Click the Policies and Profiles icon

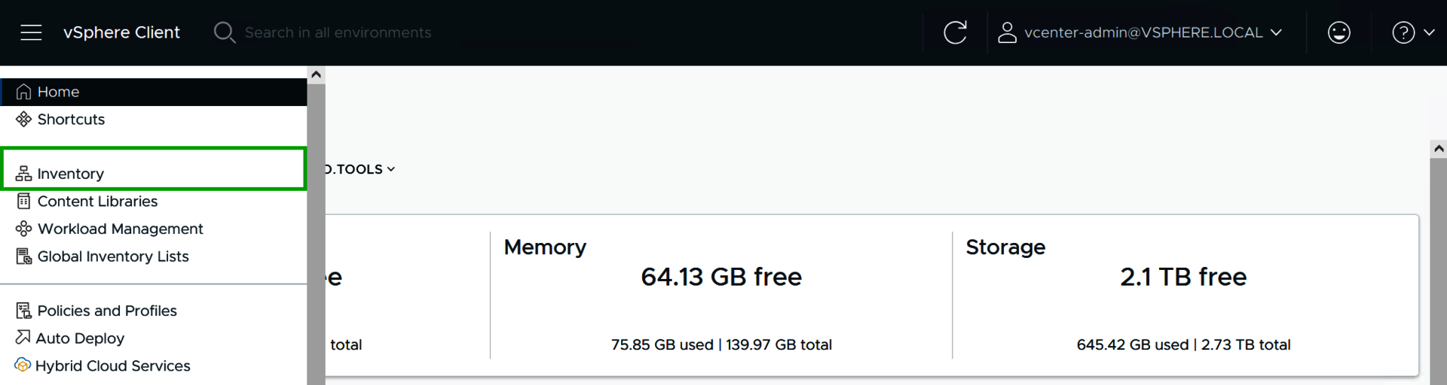[24, 311]
